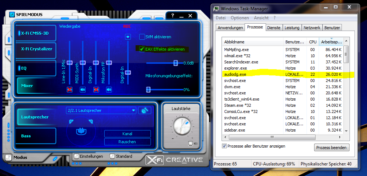
Task: Click the Task-Manager title bar icon
Action: click(216, 9)
